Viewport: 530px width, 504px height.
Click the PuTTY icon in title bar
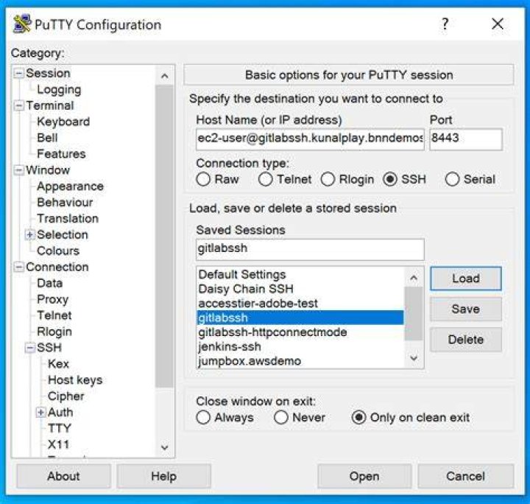[x=22, y=24]
